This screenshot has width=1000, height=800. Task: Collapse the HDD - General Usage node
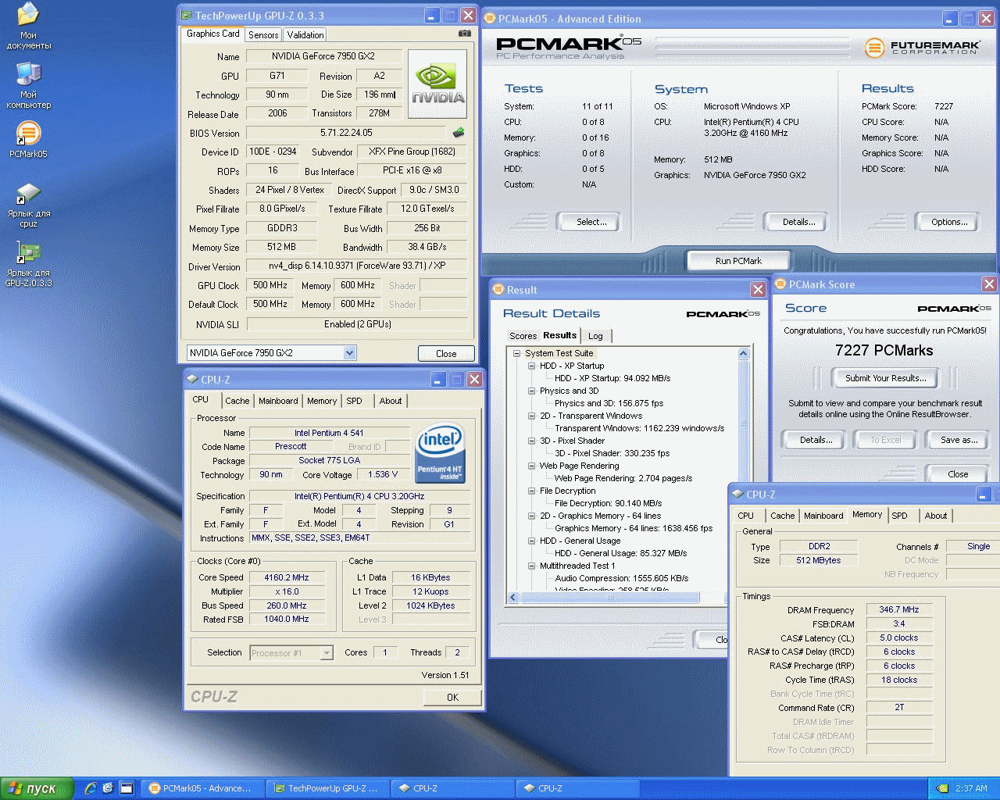(531, 541)
